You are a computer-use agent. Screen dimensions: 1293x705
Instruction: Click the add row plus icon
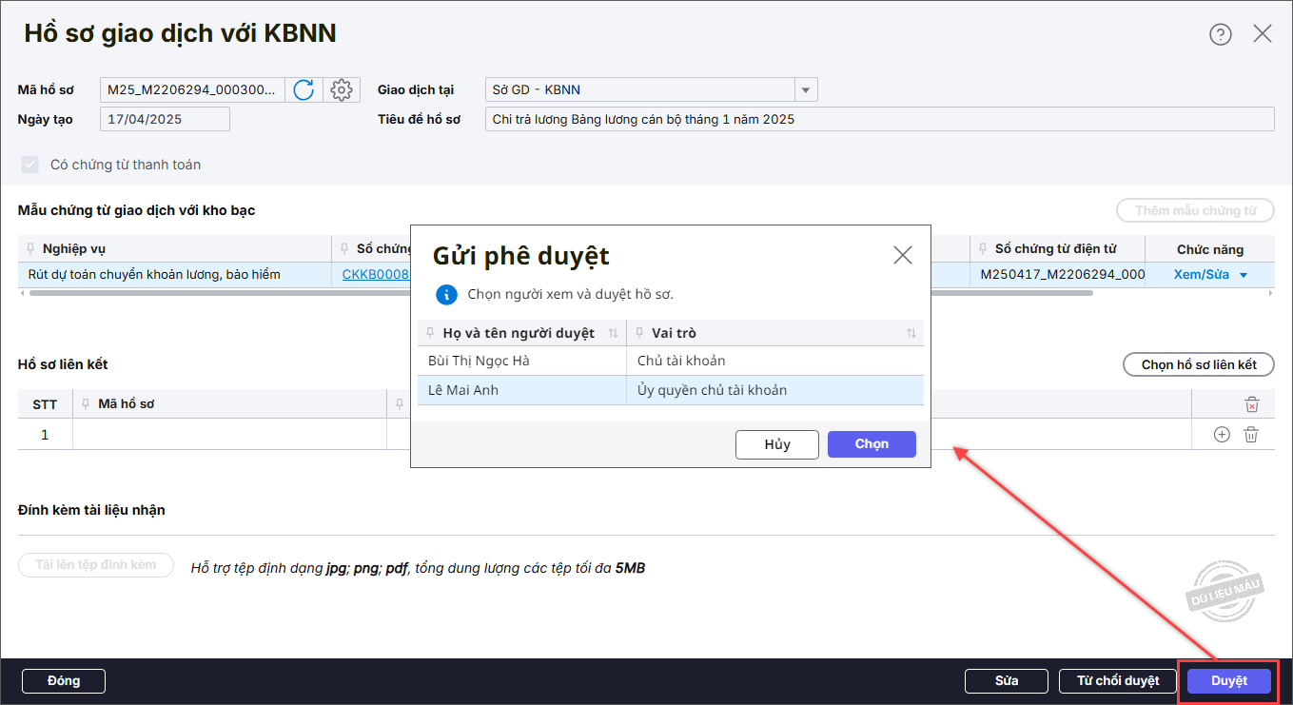[x=1222, y=435]
